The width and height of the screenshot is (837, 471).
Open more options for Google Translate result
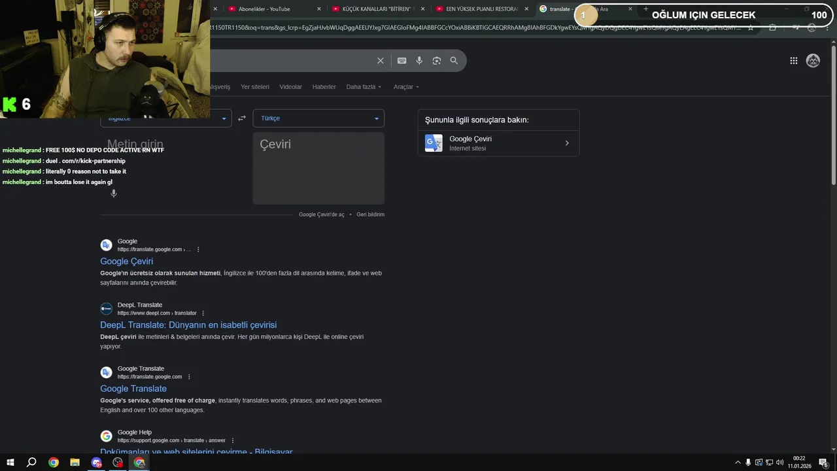189,377
